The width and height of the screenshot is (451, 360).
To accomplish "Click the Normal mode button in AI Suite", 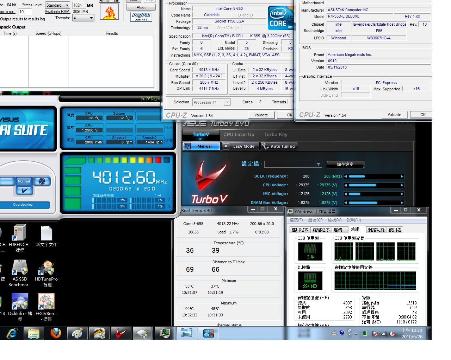I will 24,181.
